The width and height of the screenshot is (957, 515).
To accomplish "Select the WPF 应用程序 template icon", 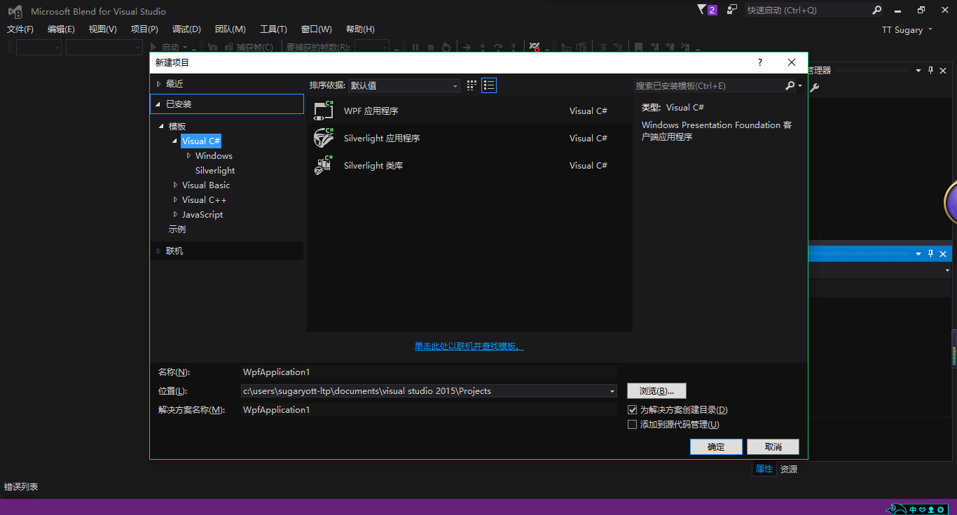I will coord(323,111).
